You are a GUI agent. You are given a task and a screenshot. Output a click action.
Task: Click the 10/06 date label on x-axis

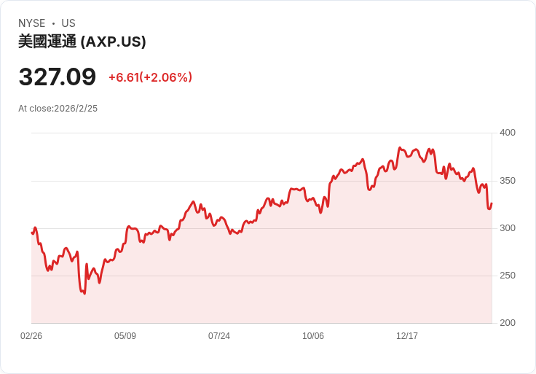click(313, 336)
